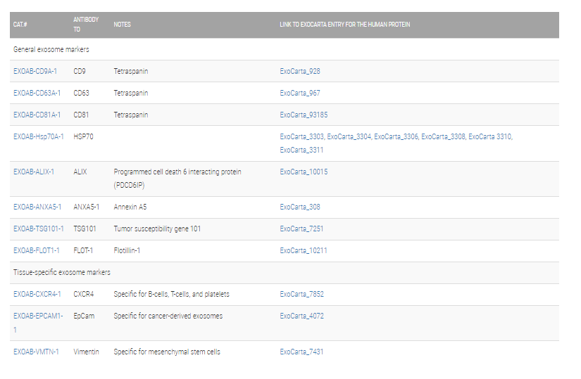Image resolution: width=581 pixels, height=379 pixels.
Task: Open the EXOAB-CD9A-1 catalog link
Action: click(35, 71)
